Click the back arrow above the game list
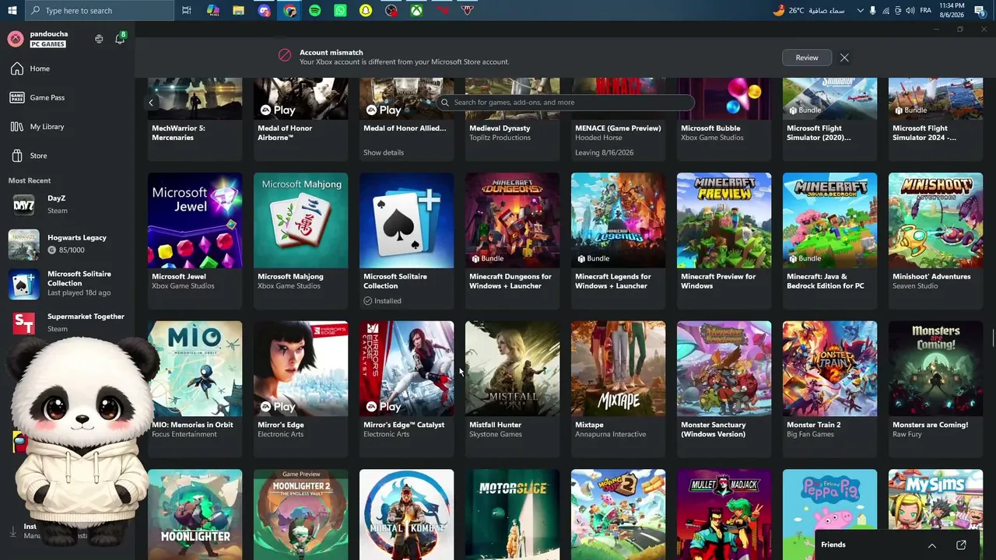The height and width of the screenshot is (560, 996). pyautogui.click(x=151, y=103)
